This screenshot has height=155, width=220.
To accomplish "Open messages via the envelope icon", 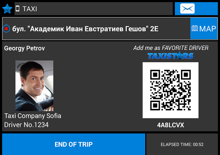I will tap(187, 9).
